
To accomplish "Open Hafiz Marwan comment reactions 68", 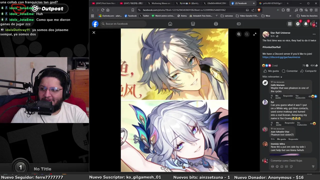I will (313, 96).
